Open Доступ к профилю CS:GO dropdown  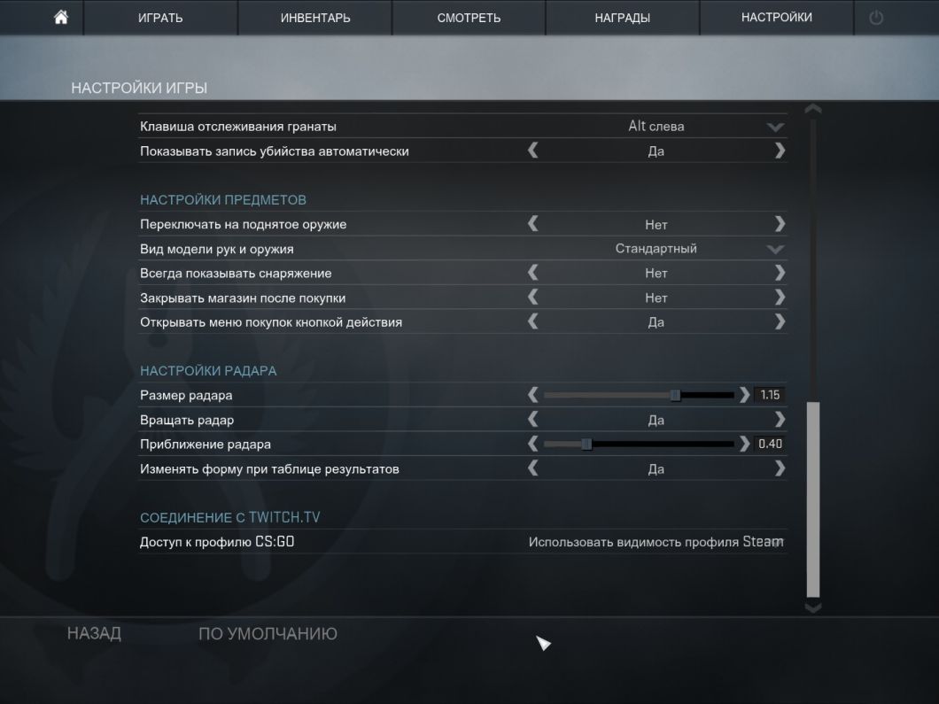click(776, 542)
